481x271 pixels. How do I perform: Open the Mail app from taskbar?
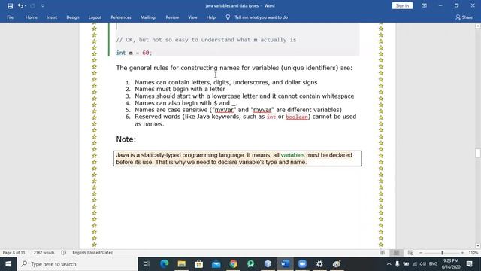pos(216,264)
